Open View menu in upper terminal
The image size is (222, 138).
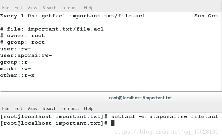click(x=32, y=8)
